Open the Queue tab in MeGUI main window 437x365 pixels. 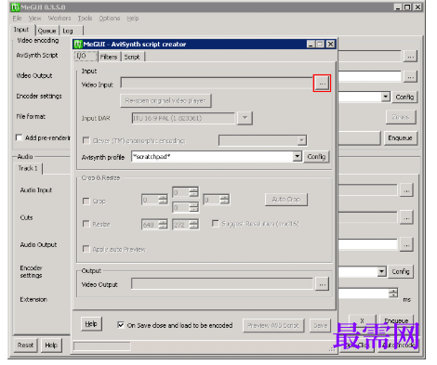(x=46, y=31)
